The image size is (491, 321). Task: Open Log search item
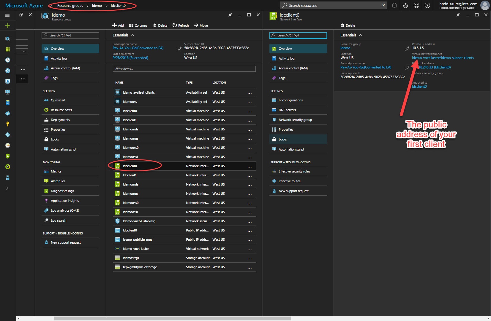(x=70, y=221)
